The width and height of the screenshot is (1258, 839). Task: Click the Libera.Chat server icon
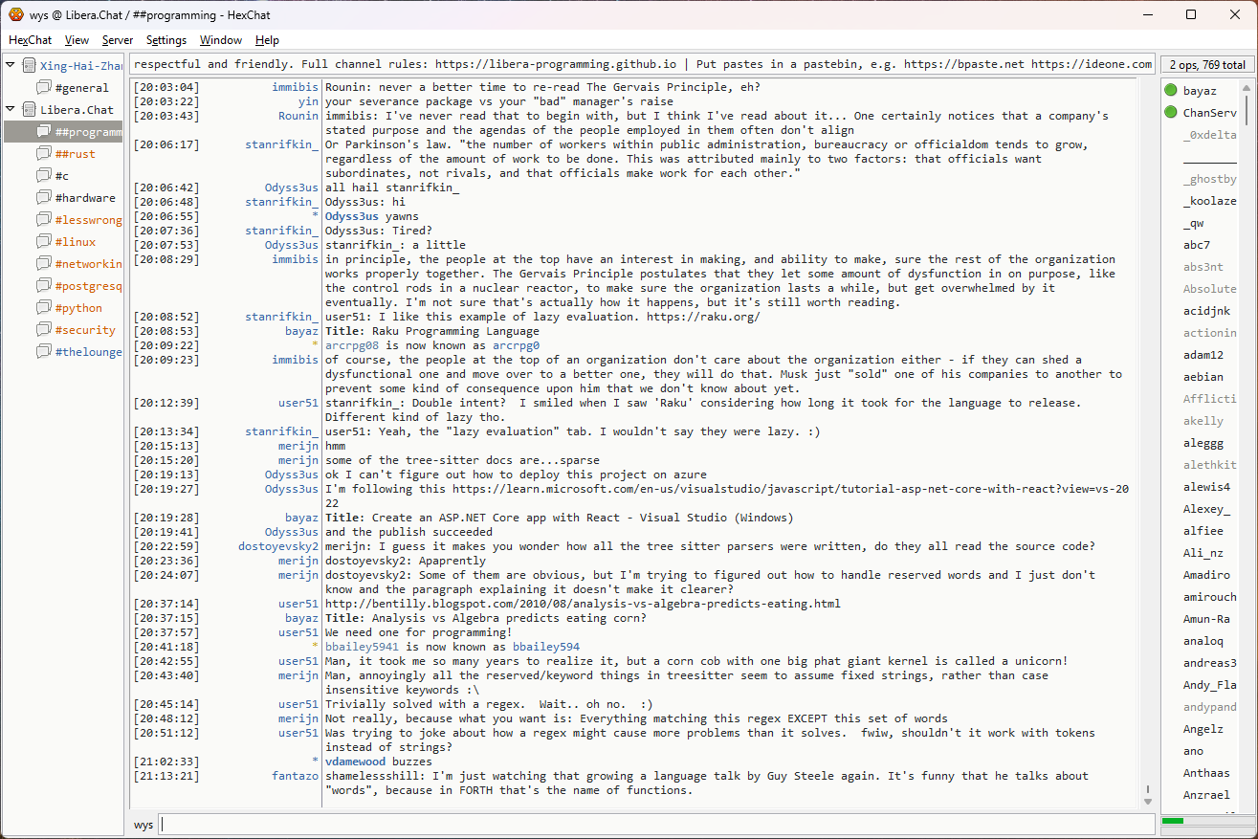(29, 110)
